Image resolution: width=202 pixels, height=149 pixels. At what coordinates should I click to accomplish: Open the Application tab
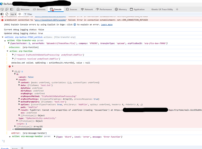137,9
